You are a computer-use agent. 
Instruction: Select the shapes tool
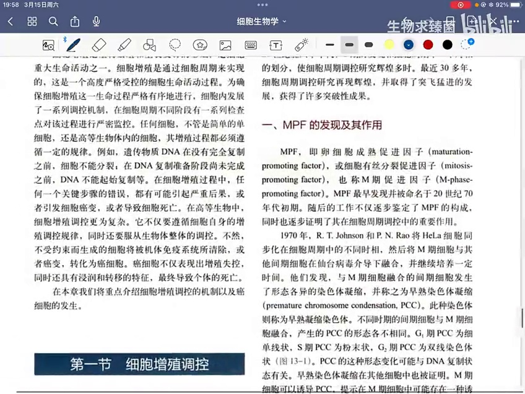coord(149,45)
